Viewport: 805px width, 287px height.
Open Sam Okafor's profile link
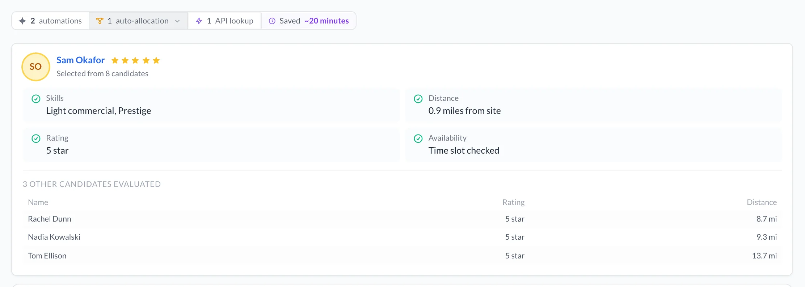(80, 60)
